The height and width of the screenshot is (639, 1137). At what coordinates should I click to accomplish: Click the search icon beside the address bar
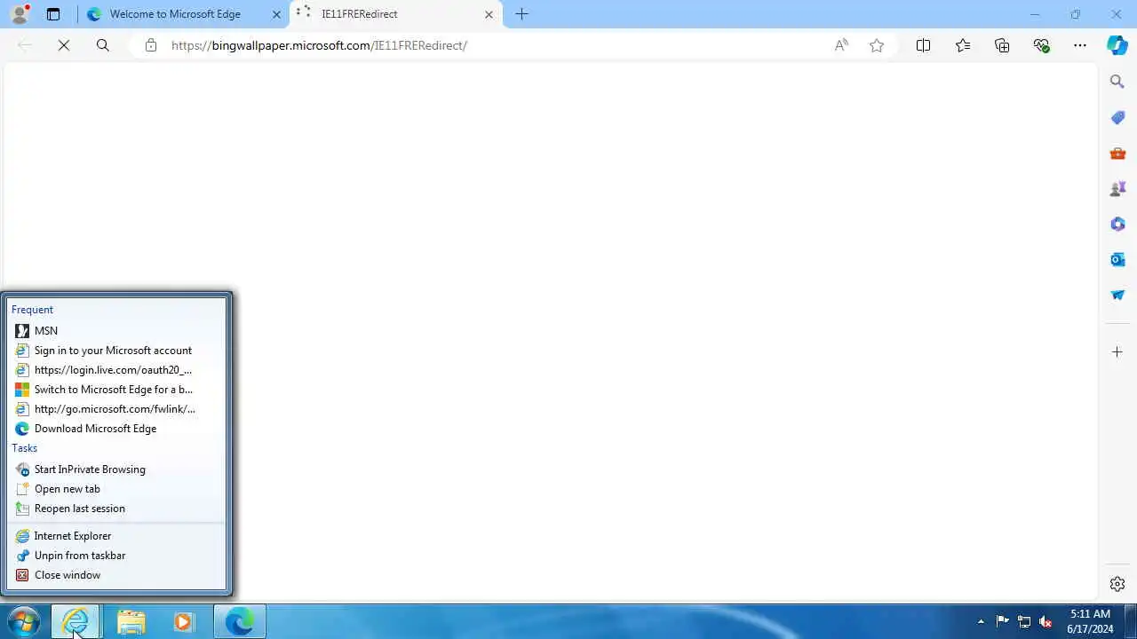(103, 45)
